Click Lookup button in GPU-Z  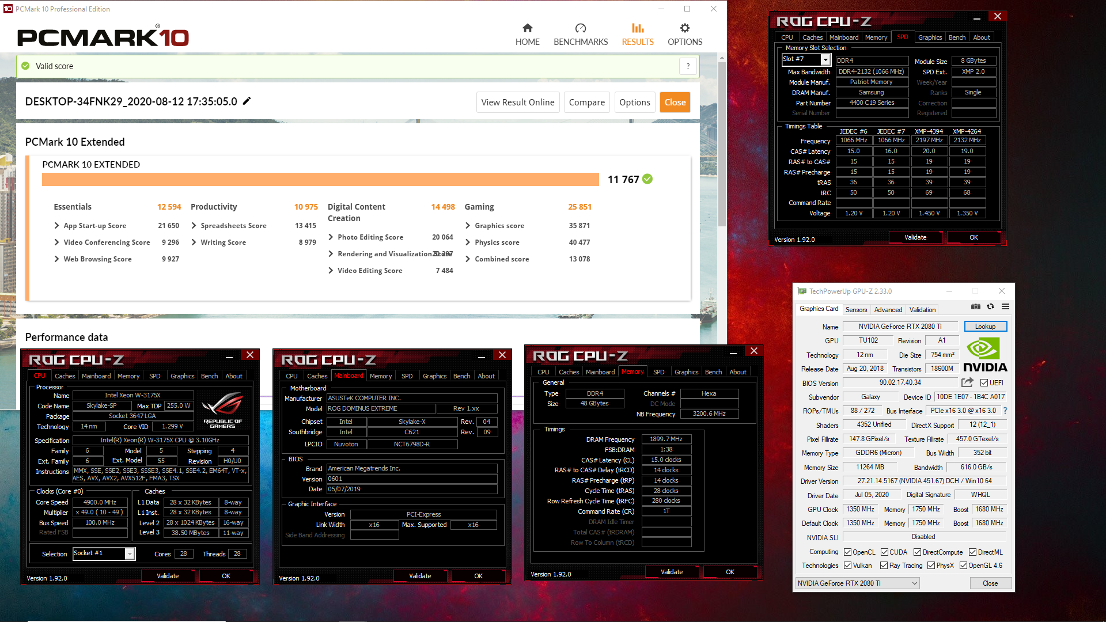(x=985, y=327)
